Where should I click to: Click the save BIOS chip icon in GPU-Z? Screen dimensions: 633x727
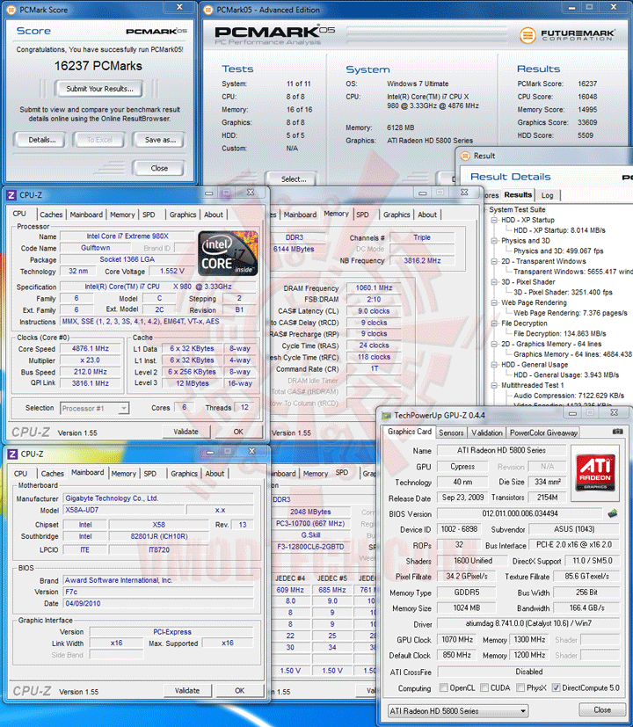pos(613,513)
